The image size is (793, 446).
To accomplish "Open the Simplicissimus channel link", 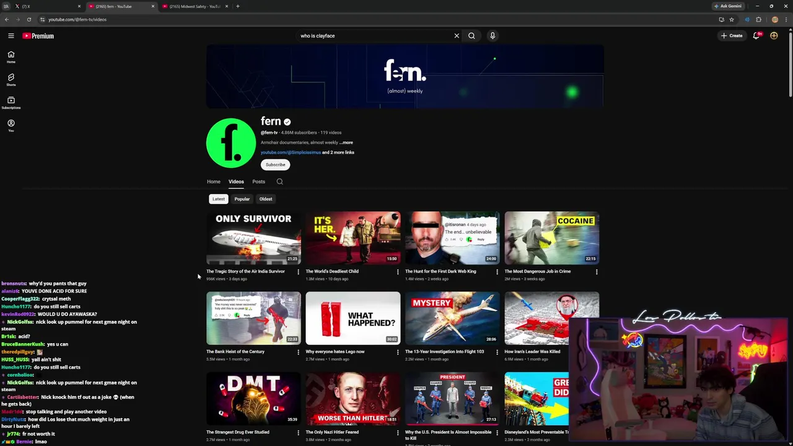I will click(291, 152).
